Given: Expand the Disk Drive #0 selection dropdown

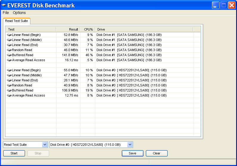Looking at the screenshot, I should tap(130, 145).
